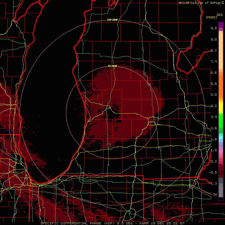Click the 7.4 value on the scale
The image size is (225, 225).
tap(214, 61)
